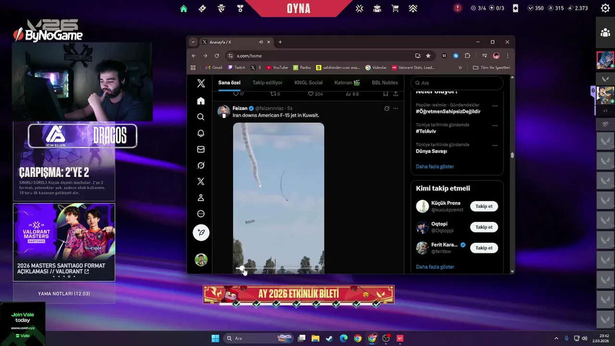Open the account avatar at sidebar bottom
Image resolution: width=615 pixels, height=346 pixels.
click(201, 260)
